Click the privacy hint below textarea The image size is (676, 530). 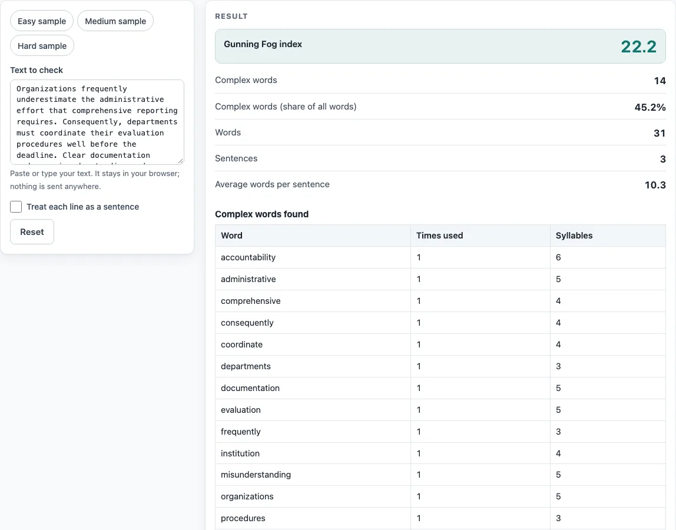(x=95, y=180)
